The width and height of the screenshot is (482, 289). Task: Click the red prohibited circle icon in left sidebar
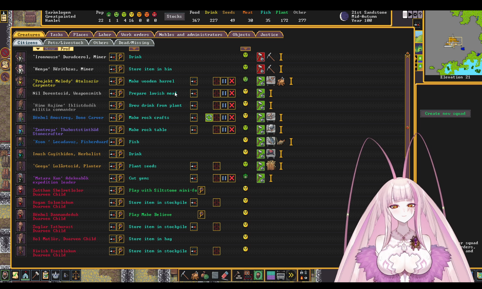coord(5,53)
